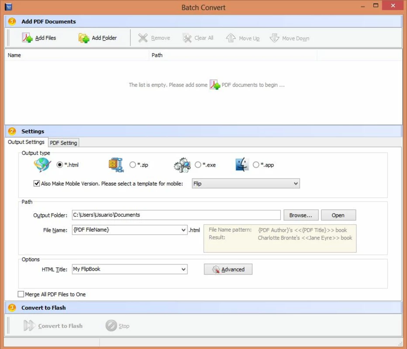Click the Add Folder label
This screenshot has height=349, width=407.
105,38
